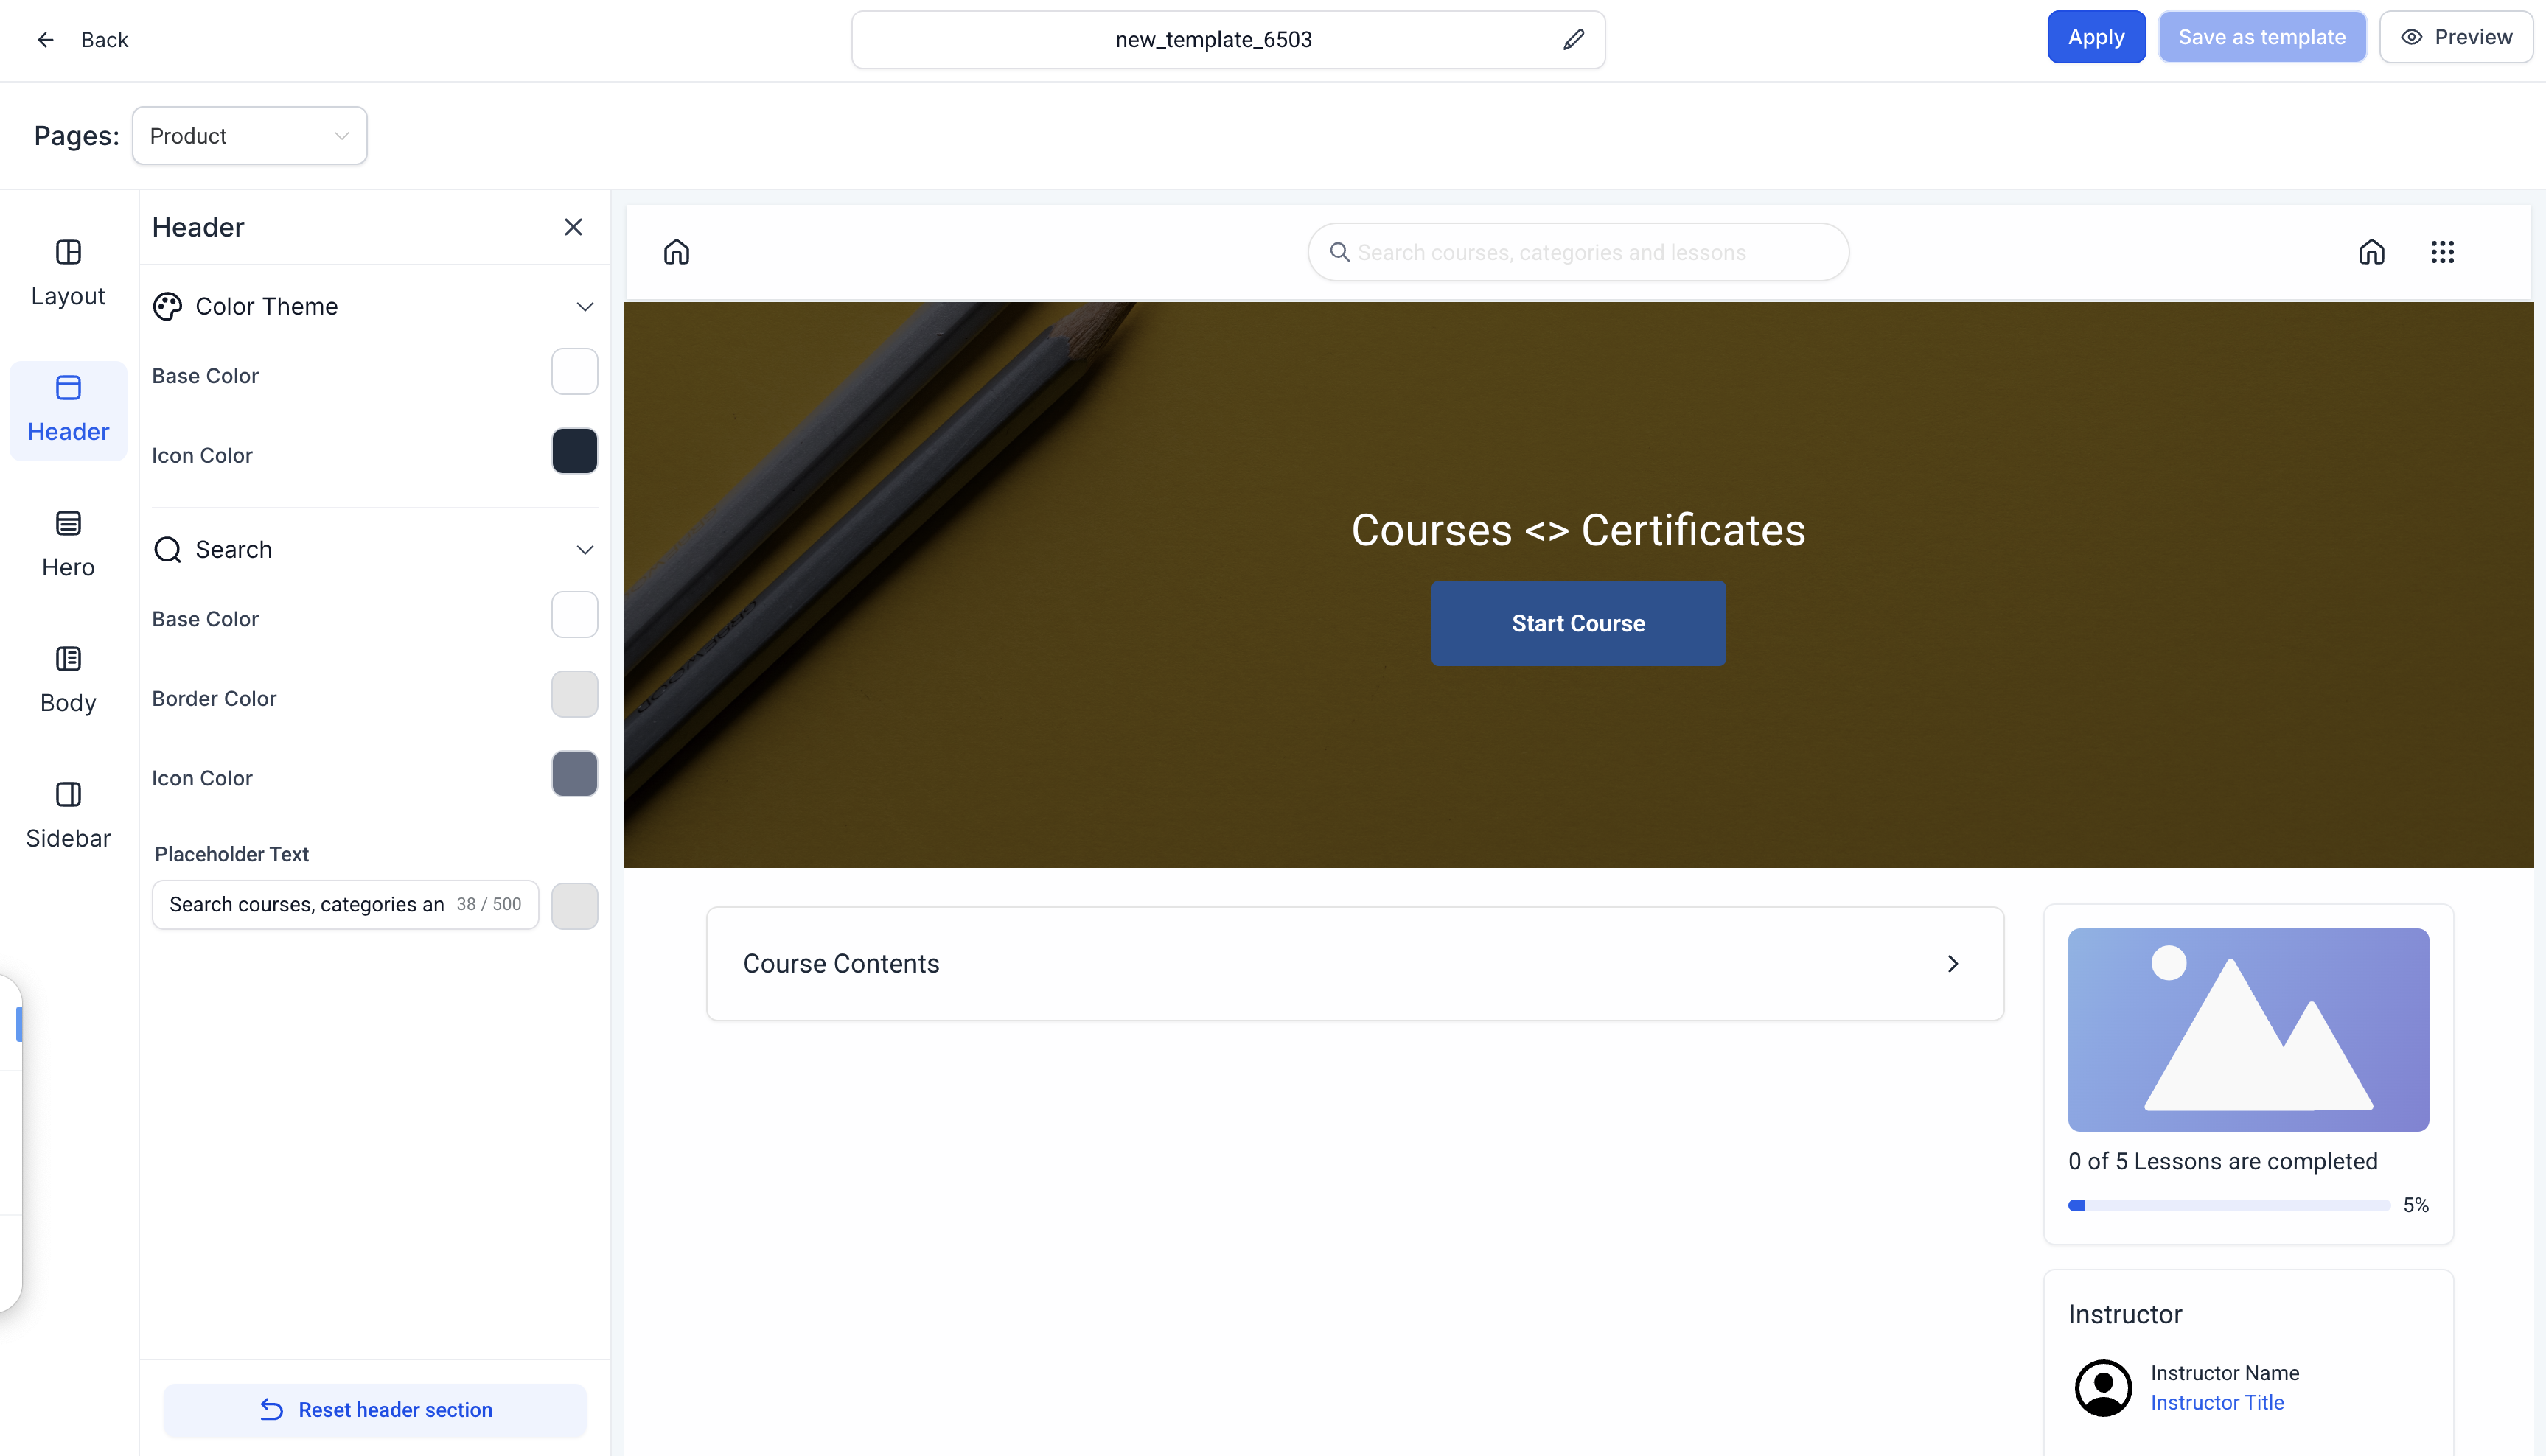Screen dimensions: 2546x1456
Task: Open the Body settings tab
Action: tap(68, 680)
